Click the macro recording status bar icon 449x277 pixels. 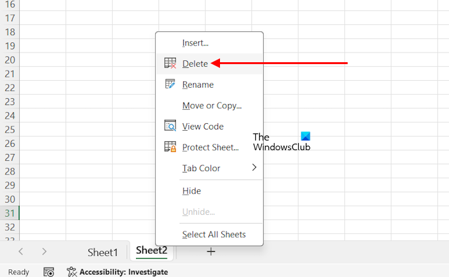(49, 272)
